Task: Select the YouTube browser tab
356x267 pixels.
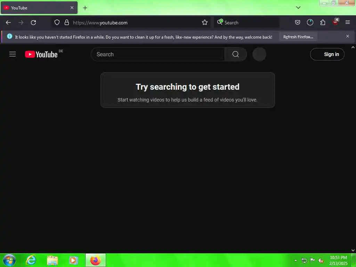Action: click(x=39, y=8)
